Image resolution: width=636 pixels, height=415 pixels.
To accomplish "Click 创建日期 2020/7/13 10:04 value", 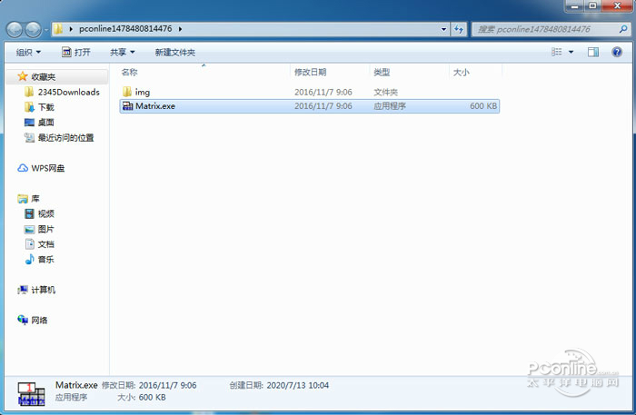I will (x=298, y=385).
